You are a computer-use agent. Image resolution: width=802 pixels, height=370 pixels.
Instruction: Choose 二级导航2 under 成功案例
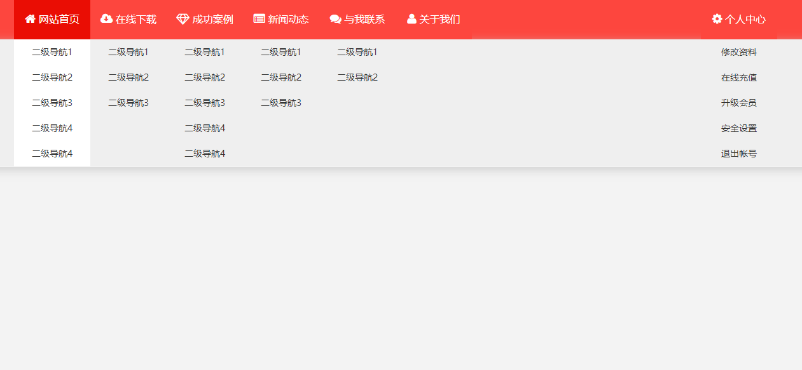[x=205, y=77]
